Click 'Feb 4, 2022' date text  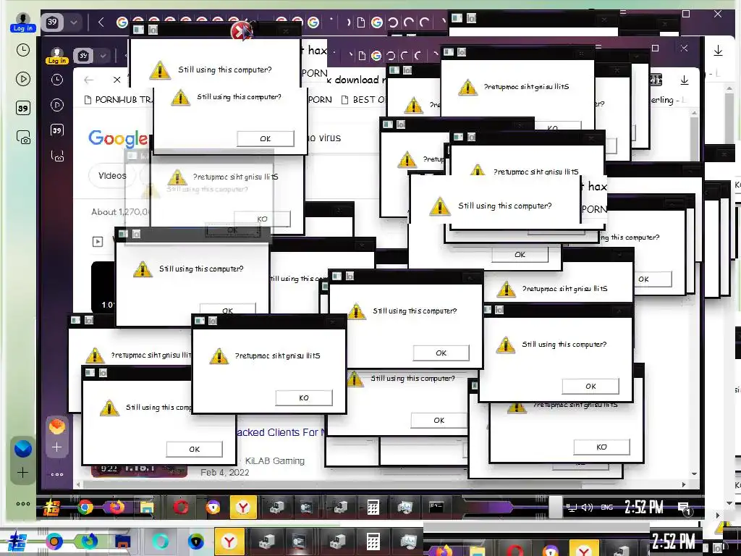pyautogui.click(x=225, y=472)
